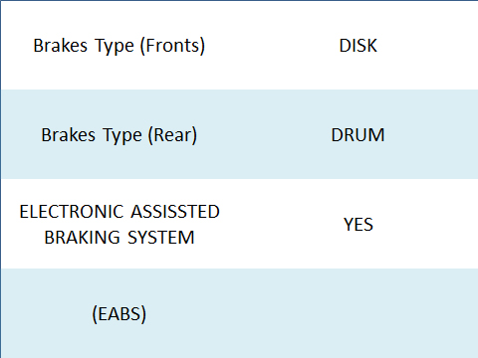Click the word Type in the Rear row
The height and width of the screenshot is (358, 478).
(x=122, y=136)
